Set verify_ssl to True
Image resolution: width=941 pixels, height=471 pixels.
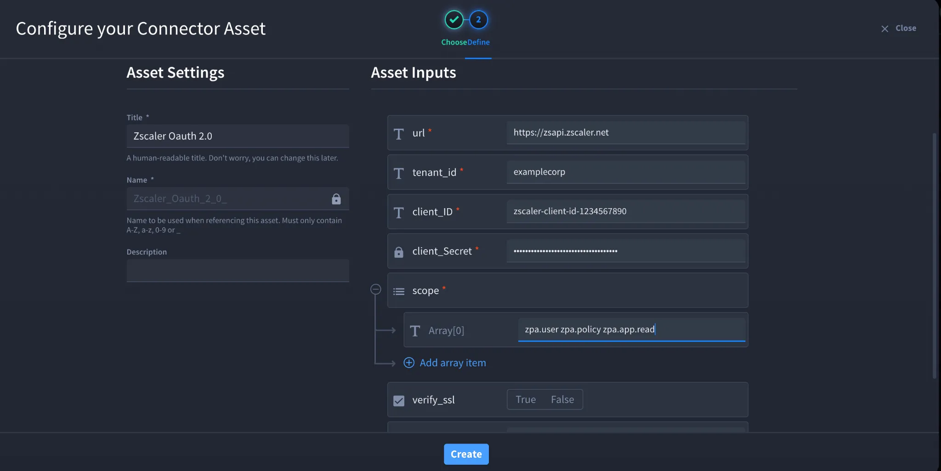tap(526, 399)
